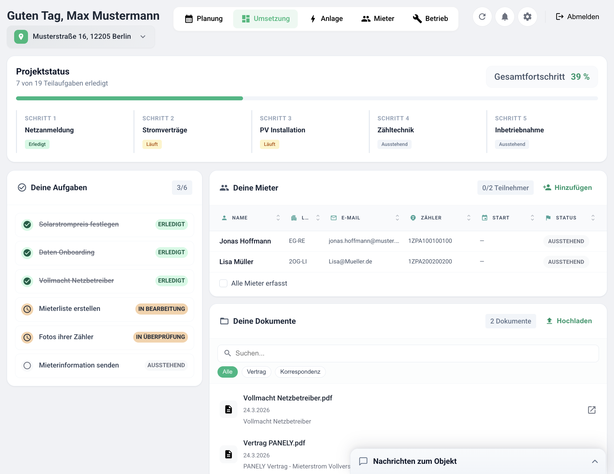Screen dimensions: 614x474
Task: Open the Mieter tab
Action: 378,19
